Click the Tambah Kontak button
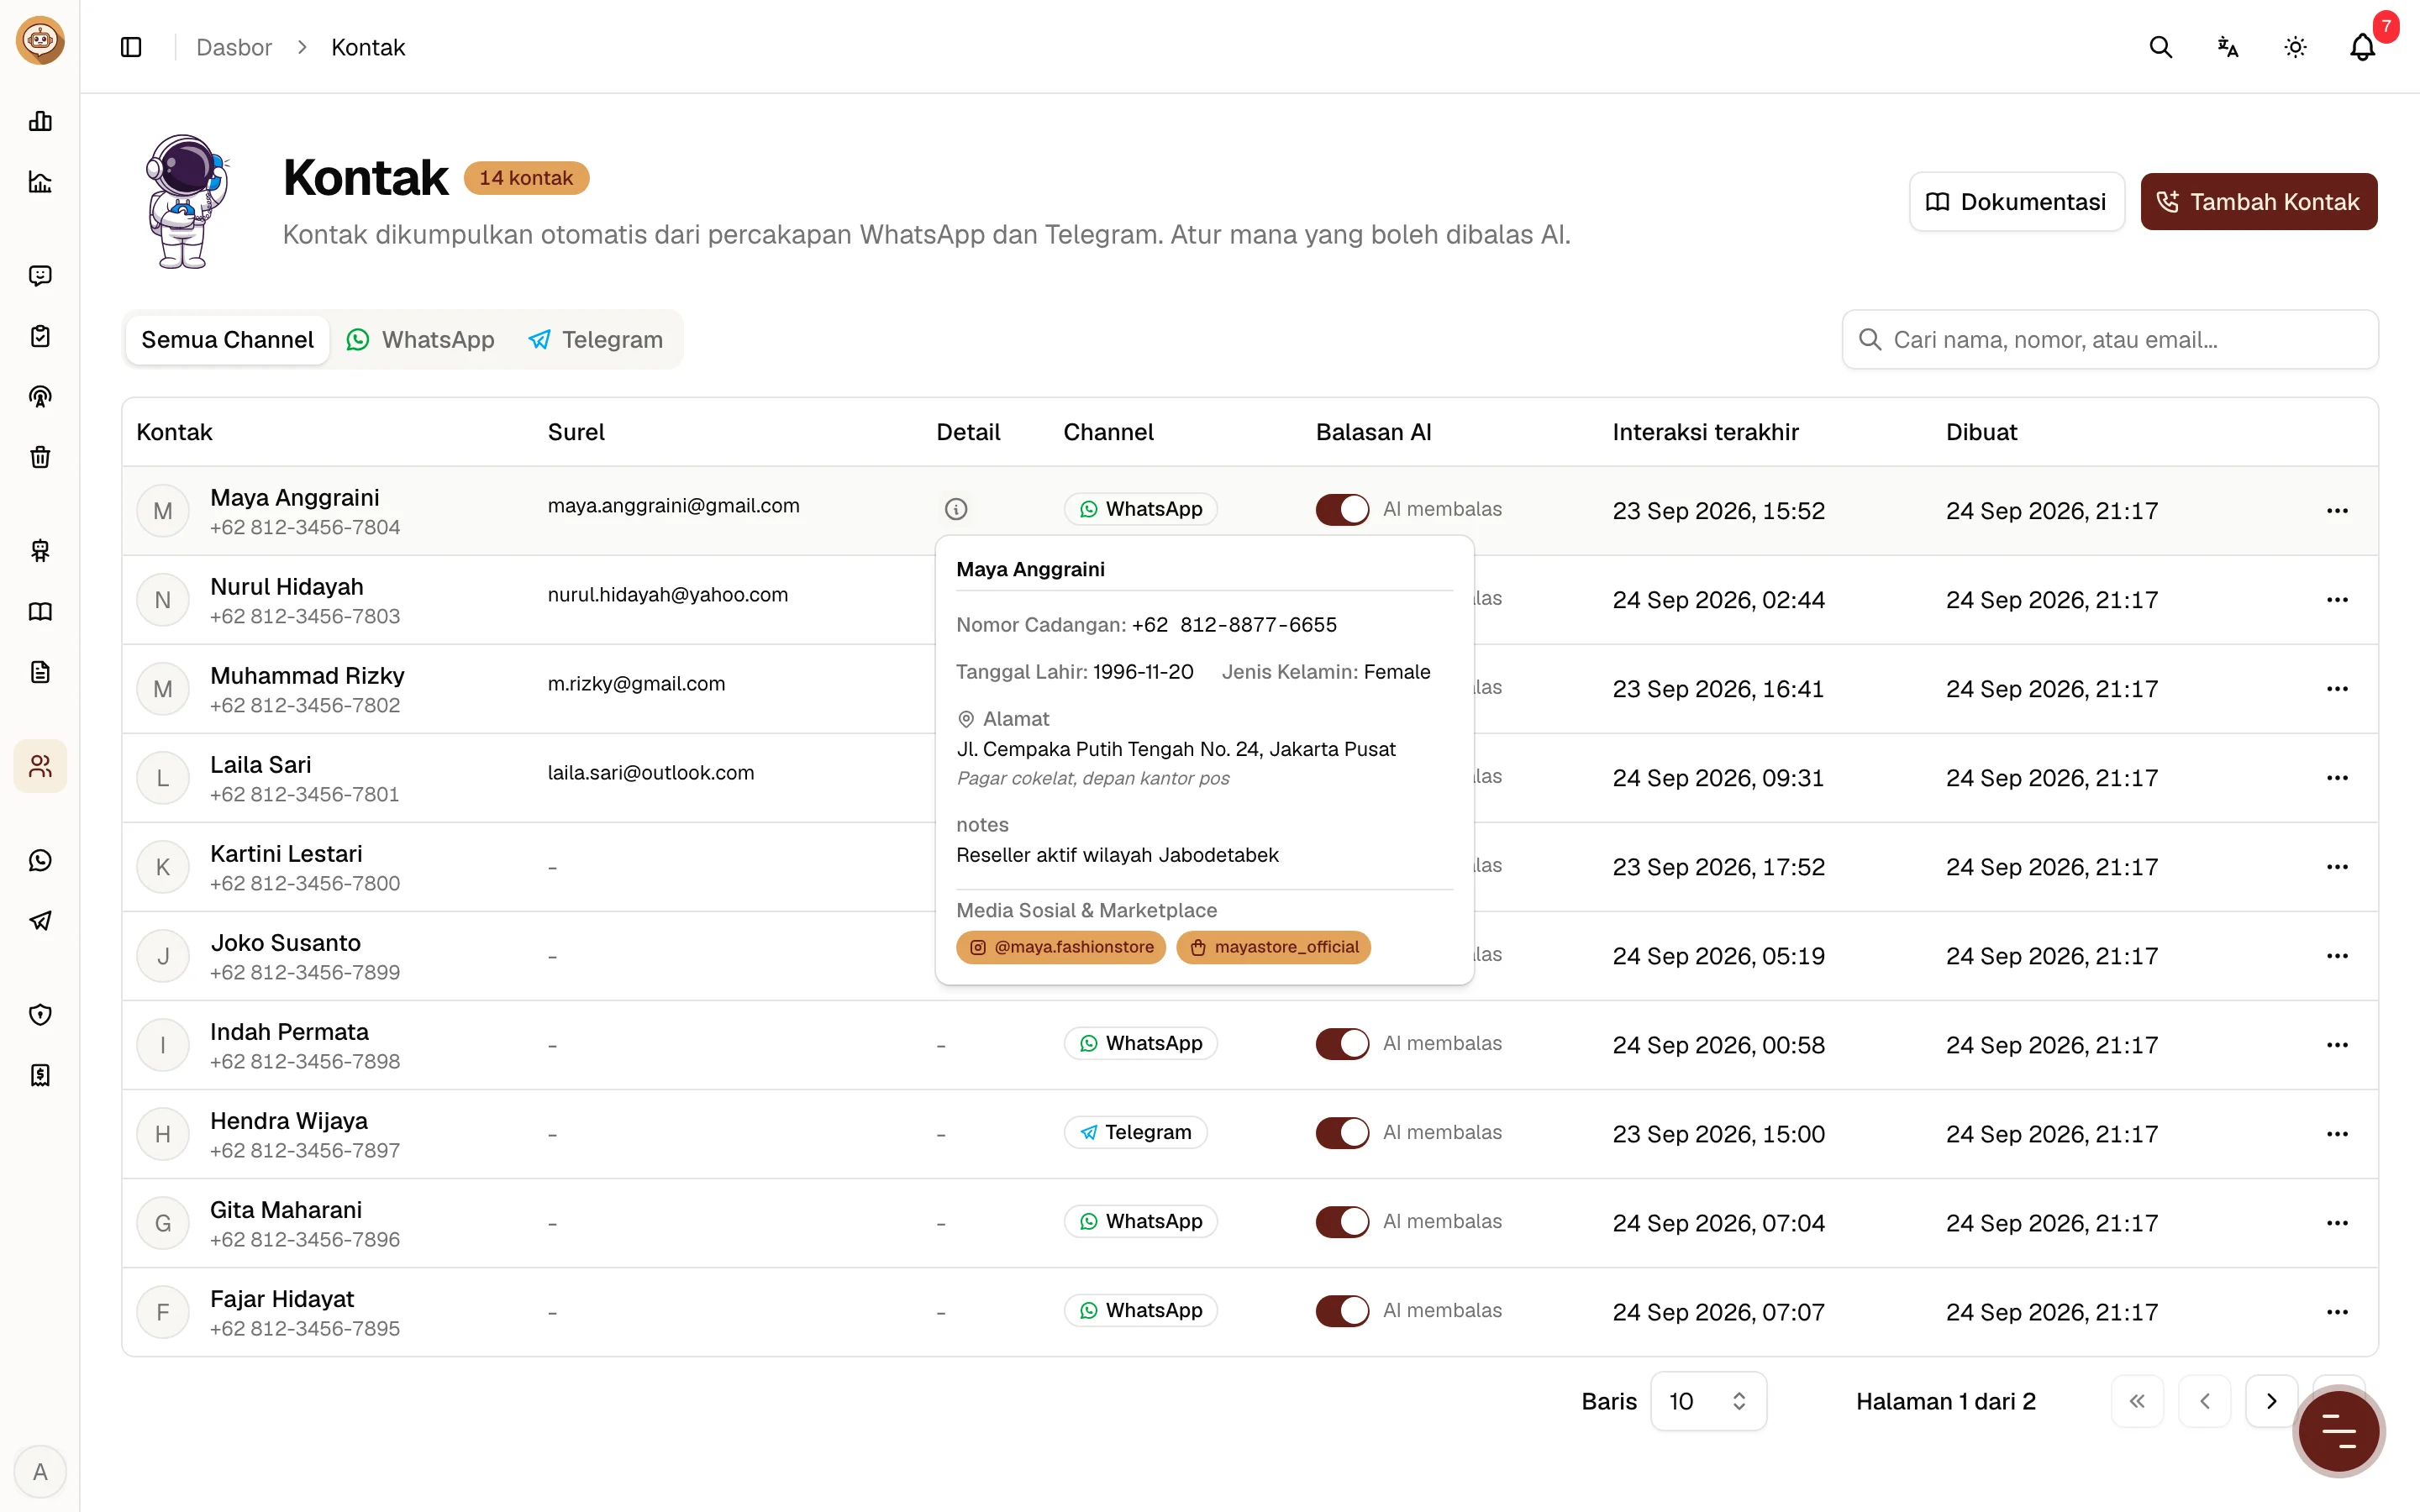This screenshot has width=2420, height=1512. tap(2258, 202)
